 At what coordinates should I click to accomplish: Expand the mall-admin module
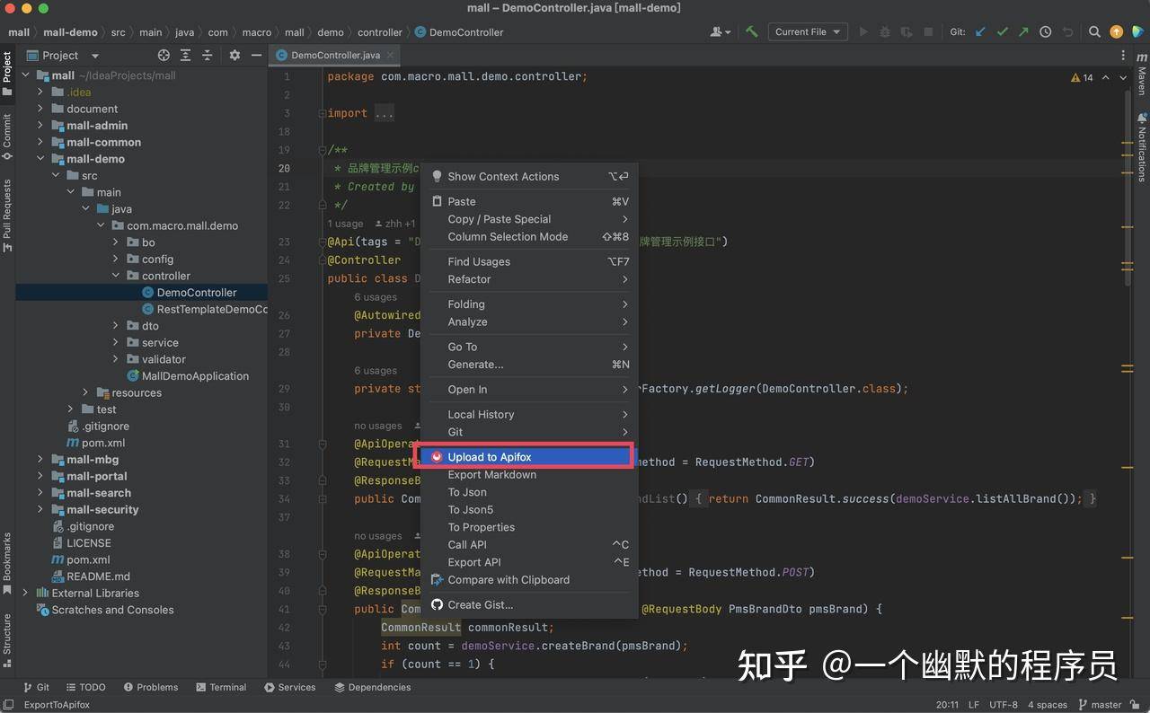pyautogui.click(x=40, y=126)
